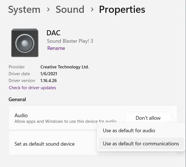This screenshot has width=186, height=167.
Task: Click Creative Technology Ltd. provider value
Action: [x=65, y=67]
